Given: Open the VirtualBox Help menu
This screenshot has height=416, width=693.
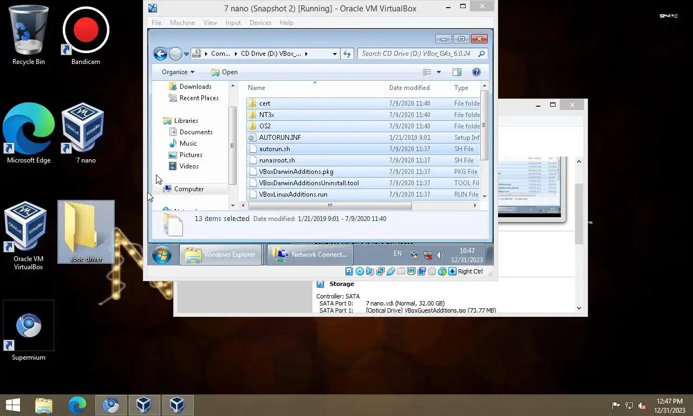Looking at the screenshot, I should [x=286, y=23].
